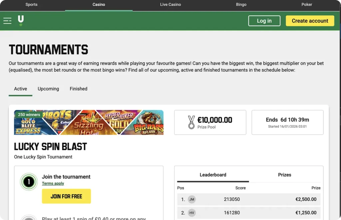Image resolution: width=341 pixels, height=220 pixels.
Task: Open the hamburger navigation menu
Action: point(7,20)
